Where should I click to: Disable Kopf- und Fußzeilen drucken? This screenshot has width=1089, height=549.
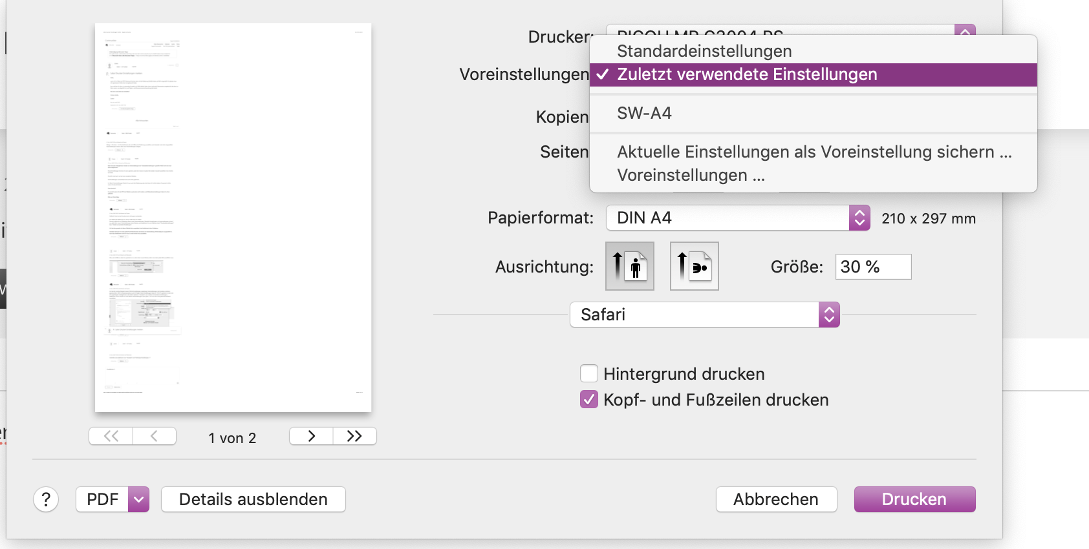click(588, 400)
